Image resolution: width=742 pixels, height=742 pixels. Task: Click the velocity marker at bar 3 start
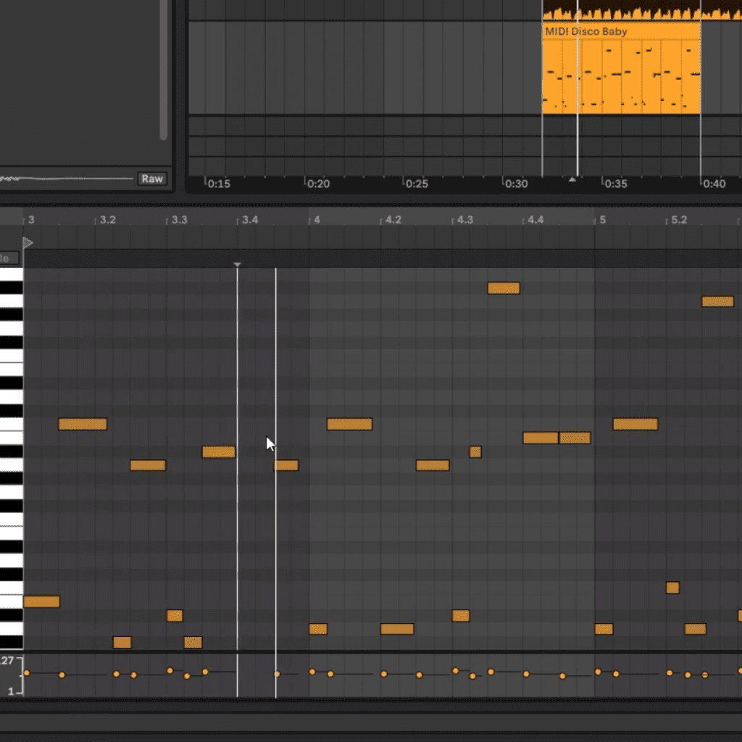pyautogui.click(x=27, y=673)
